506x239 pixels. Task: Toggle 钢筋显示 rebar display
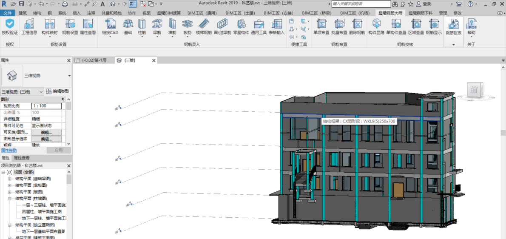[434, 24]
